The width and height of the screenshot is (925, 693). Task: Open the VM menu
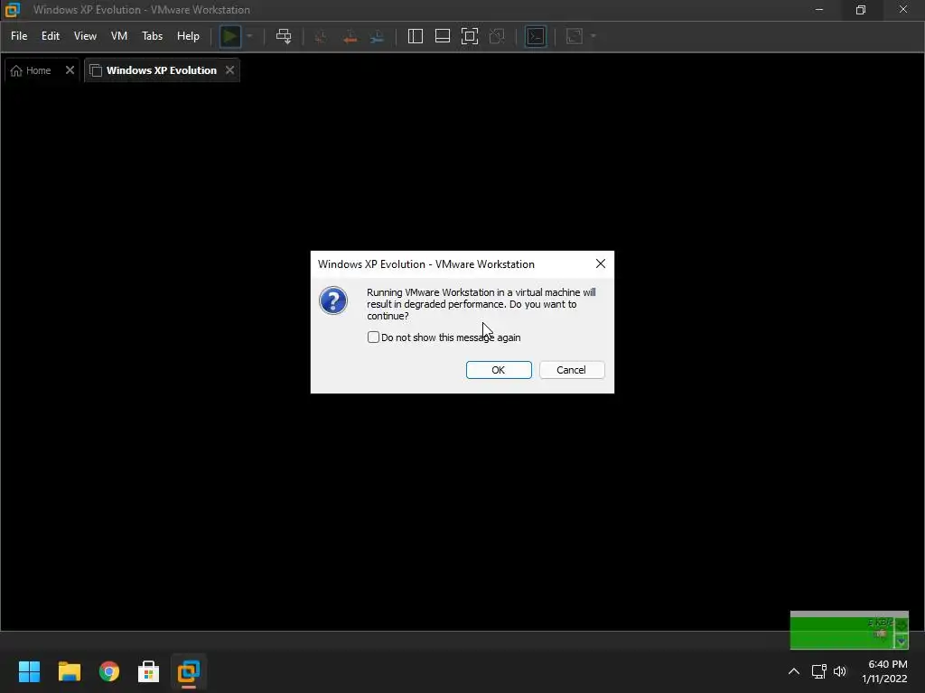(x=119, y=36)
